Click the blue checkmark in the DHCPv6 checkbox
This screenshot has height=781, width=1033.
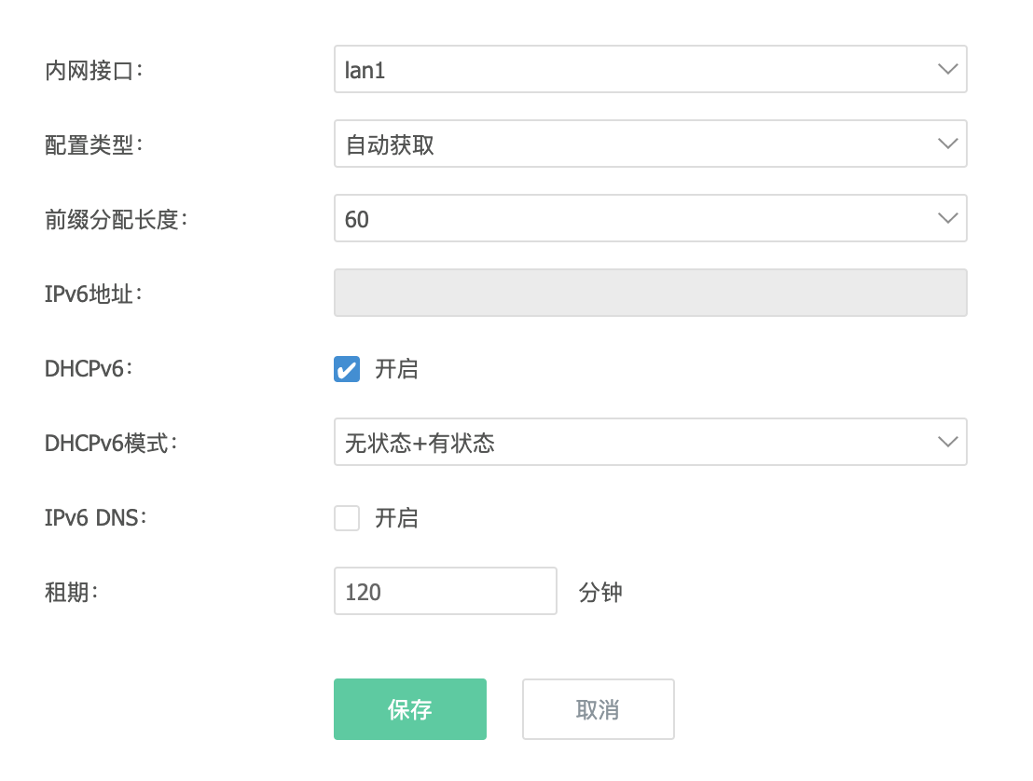346,369
